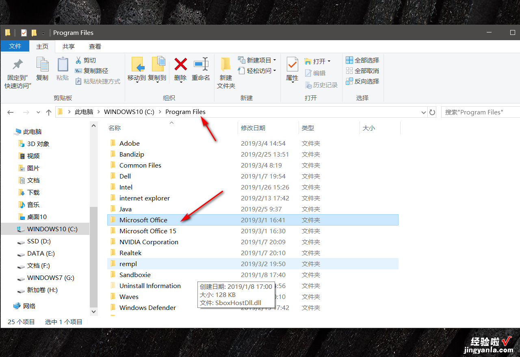Select SSD (D:) drive in sidebar
520x357 pixels.
pyautogui.click(x=34, y=241)
